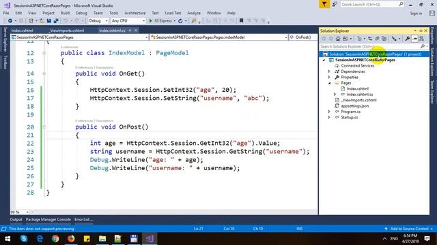Open the Build menu
437x245 pixels.
[66, 13]
